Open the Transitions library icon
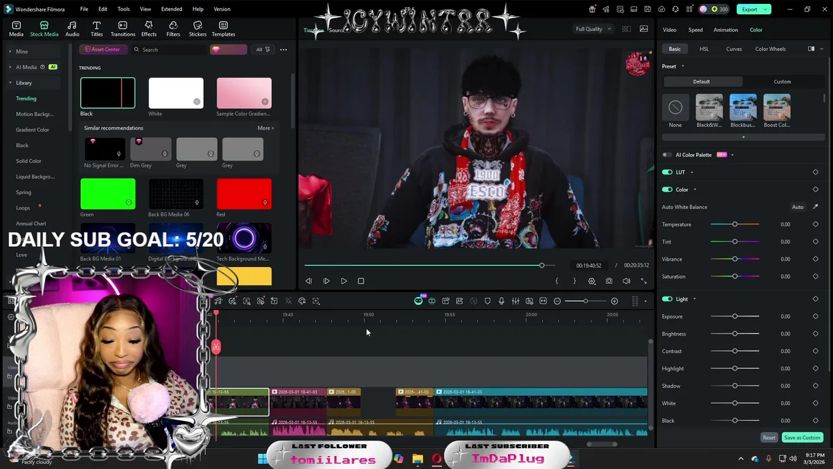Viewport: 833px width, 469px height. tap(122, 25)
